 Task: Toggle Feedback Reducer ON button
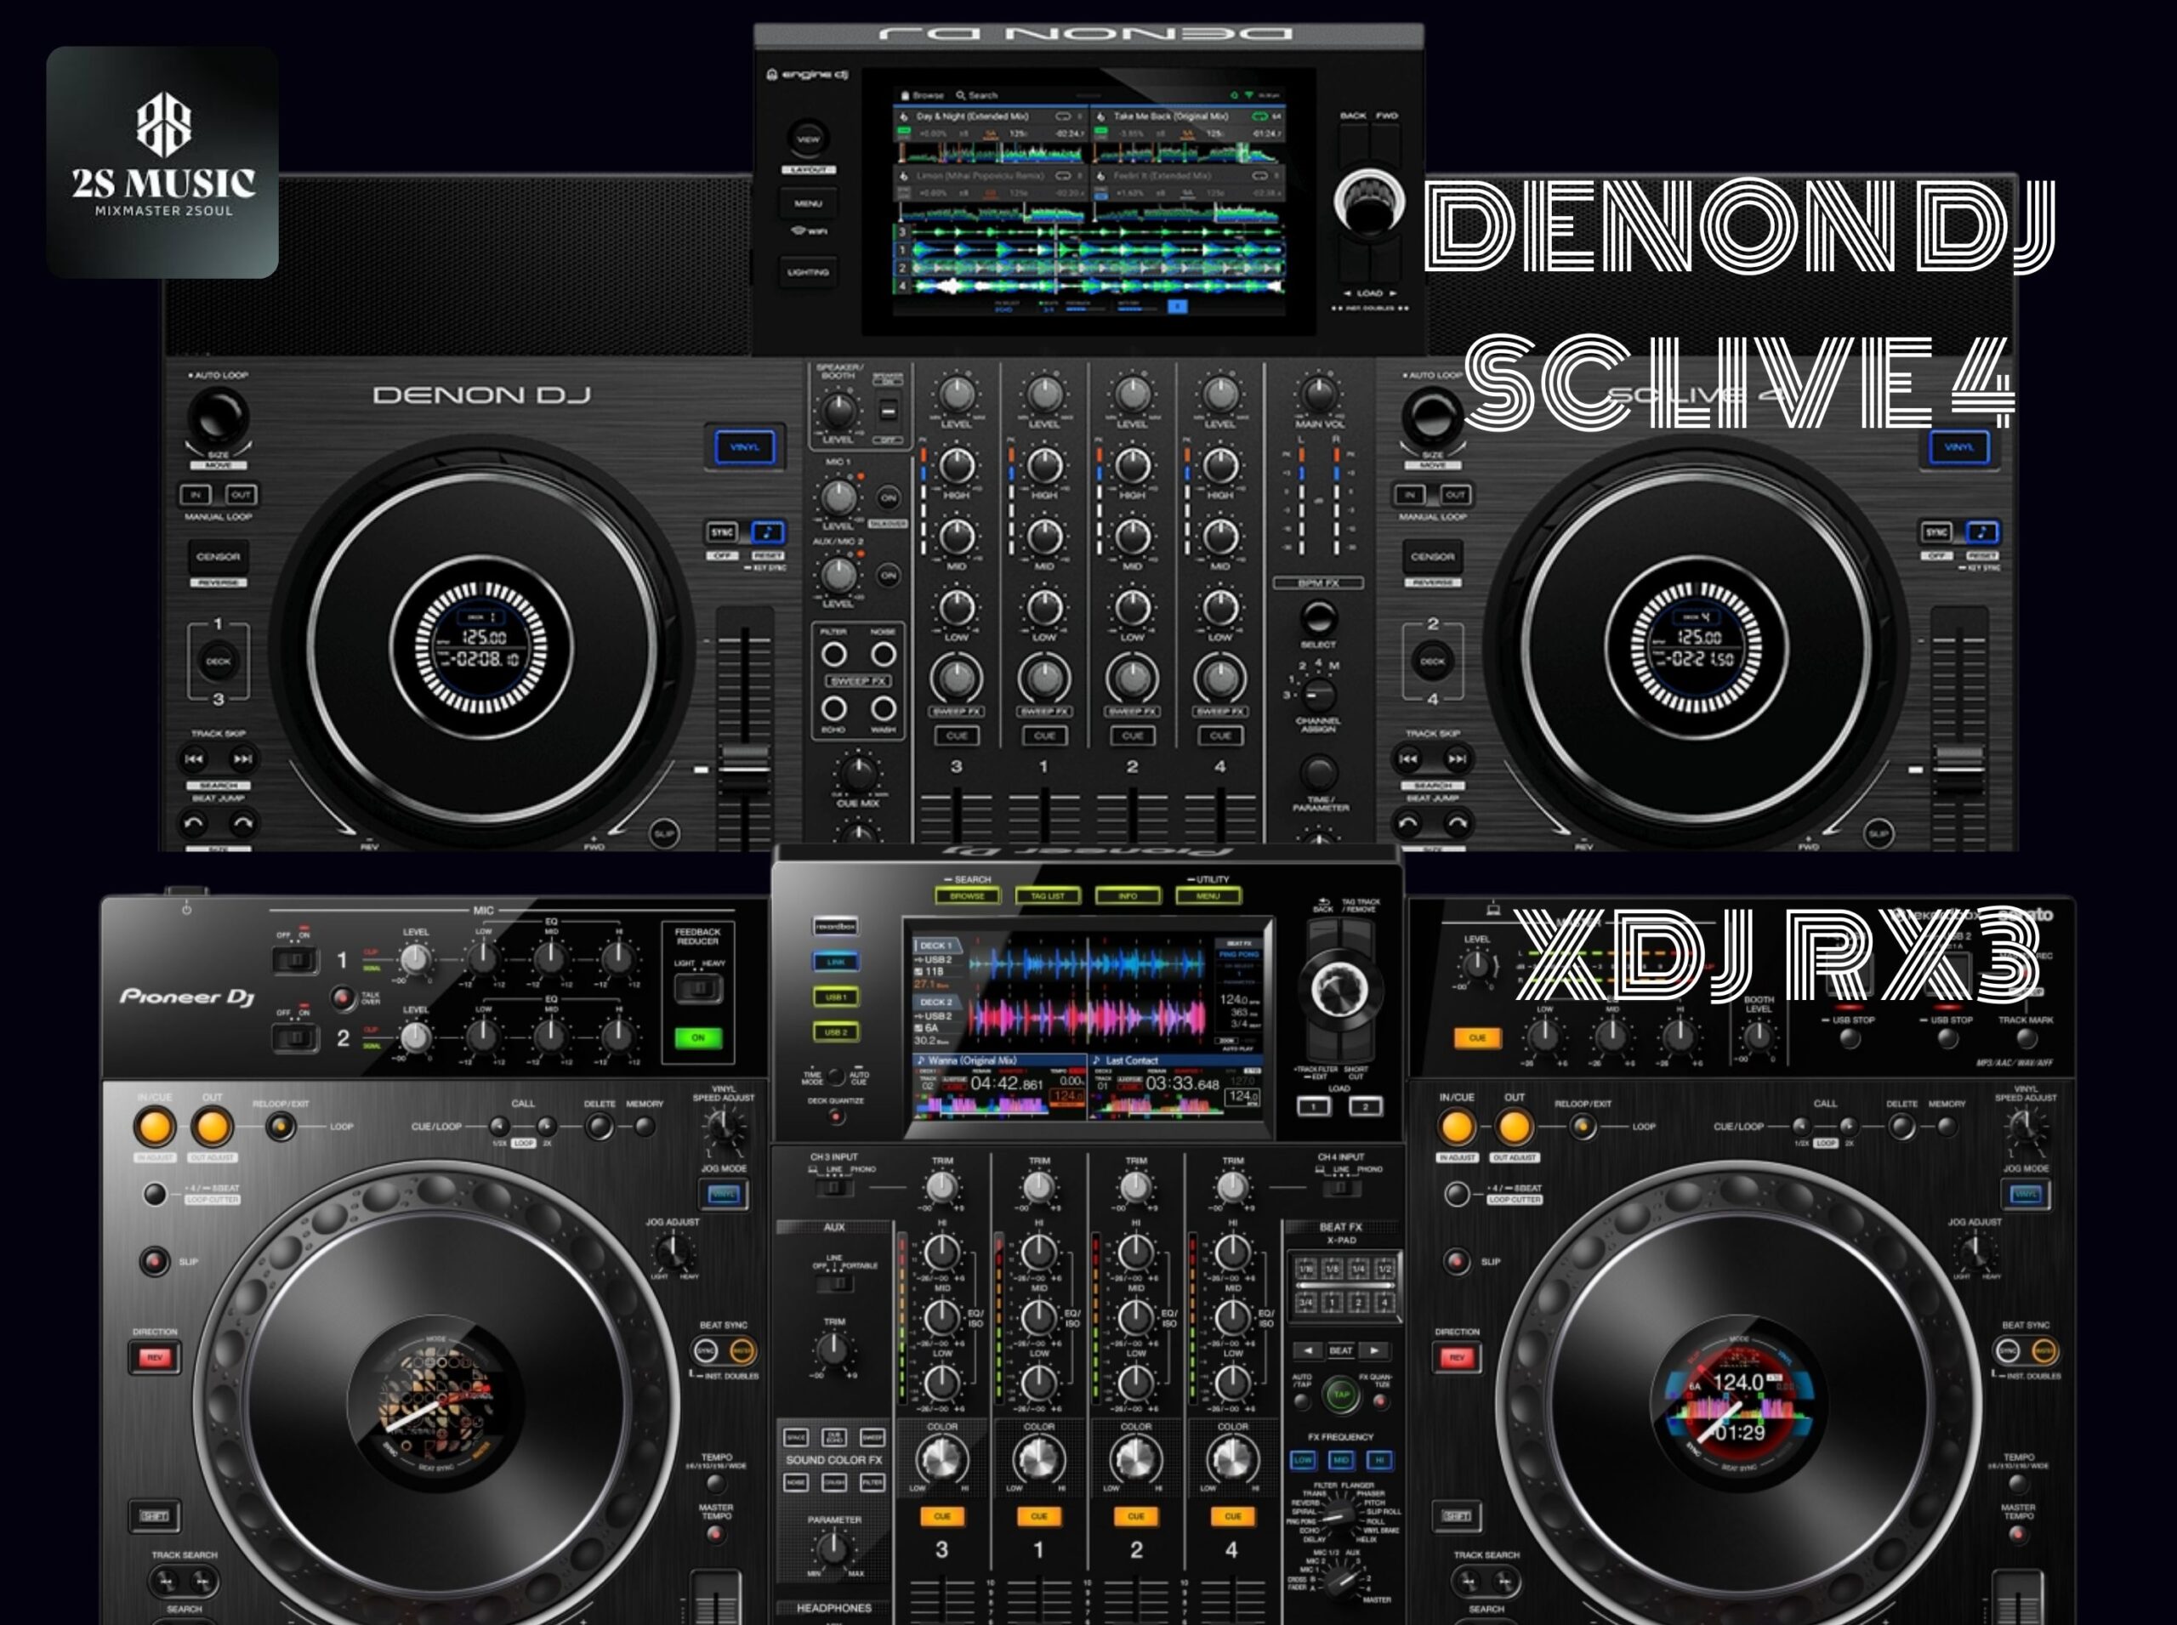[697, 1037]
